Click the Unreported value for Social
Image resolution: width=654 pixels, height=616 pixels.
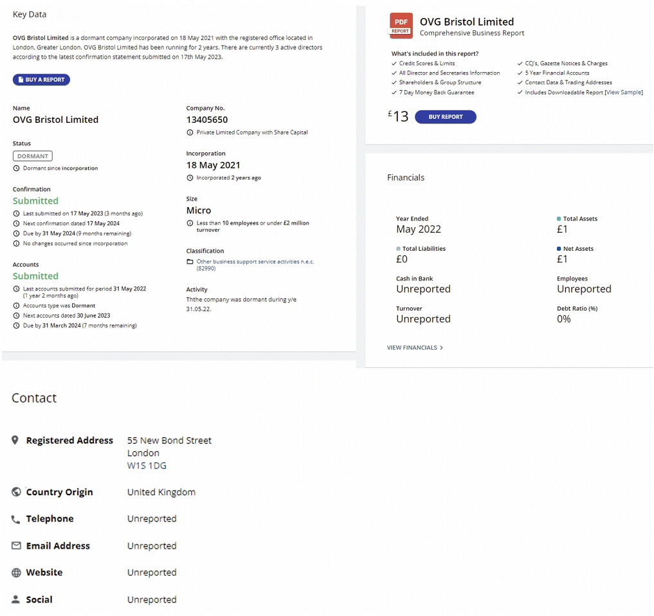pyautogui.click(x=152, y=600)
